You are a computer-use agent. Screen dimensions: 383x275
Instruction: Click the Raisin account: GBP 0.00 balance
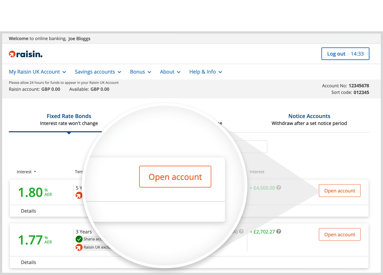(34, 89)
